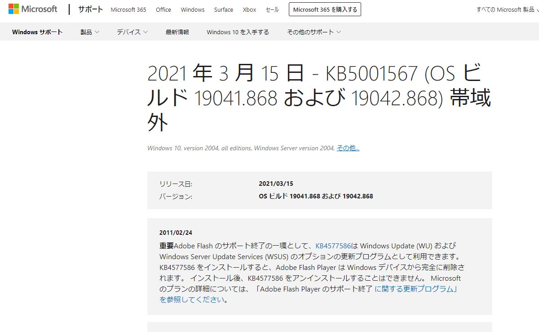The height and width of the screenshot is (332, 539).
Task: Click the Microsoft logo
Action: pyautogui.click(x=33, y=9)
